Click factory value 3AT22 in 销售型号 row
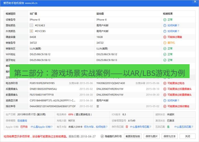This screenshot has height=142, width=199. coord(33,43)
